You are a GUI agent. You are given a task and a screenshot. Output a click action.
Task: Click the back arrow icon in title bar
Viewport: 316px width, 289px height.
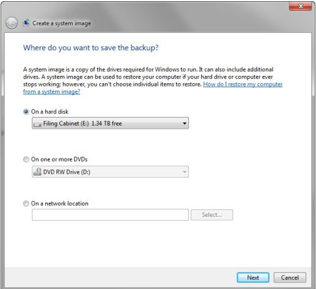coord(12,23)
